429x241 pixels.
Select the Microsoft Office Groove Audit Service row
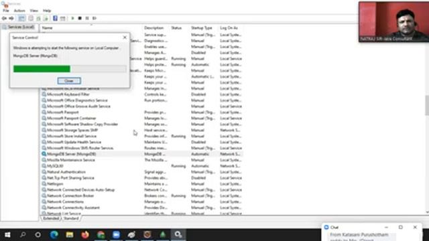[141, 106]
